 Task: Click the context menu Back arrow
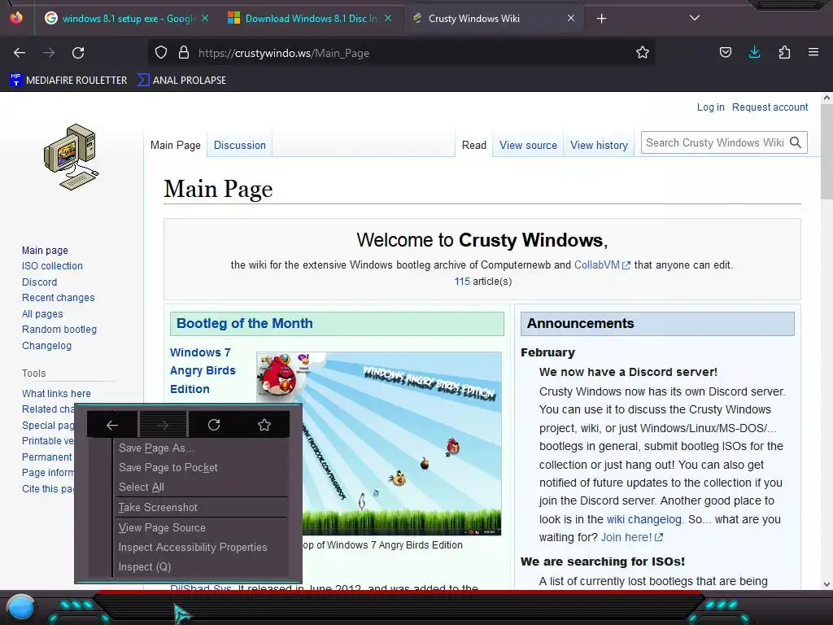(x=112, y=425)
